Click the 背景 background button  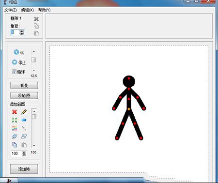pyautogui.click(x=24, y=85)
